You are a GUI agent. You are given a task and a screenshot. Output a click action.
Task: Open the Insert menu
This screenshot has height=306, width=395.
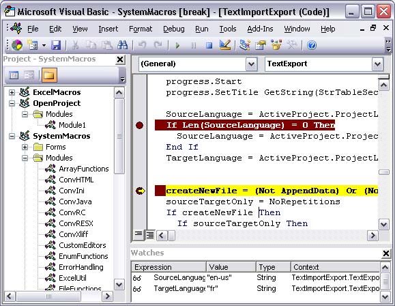(108, 29)
